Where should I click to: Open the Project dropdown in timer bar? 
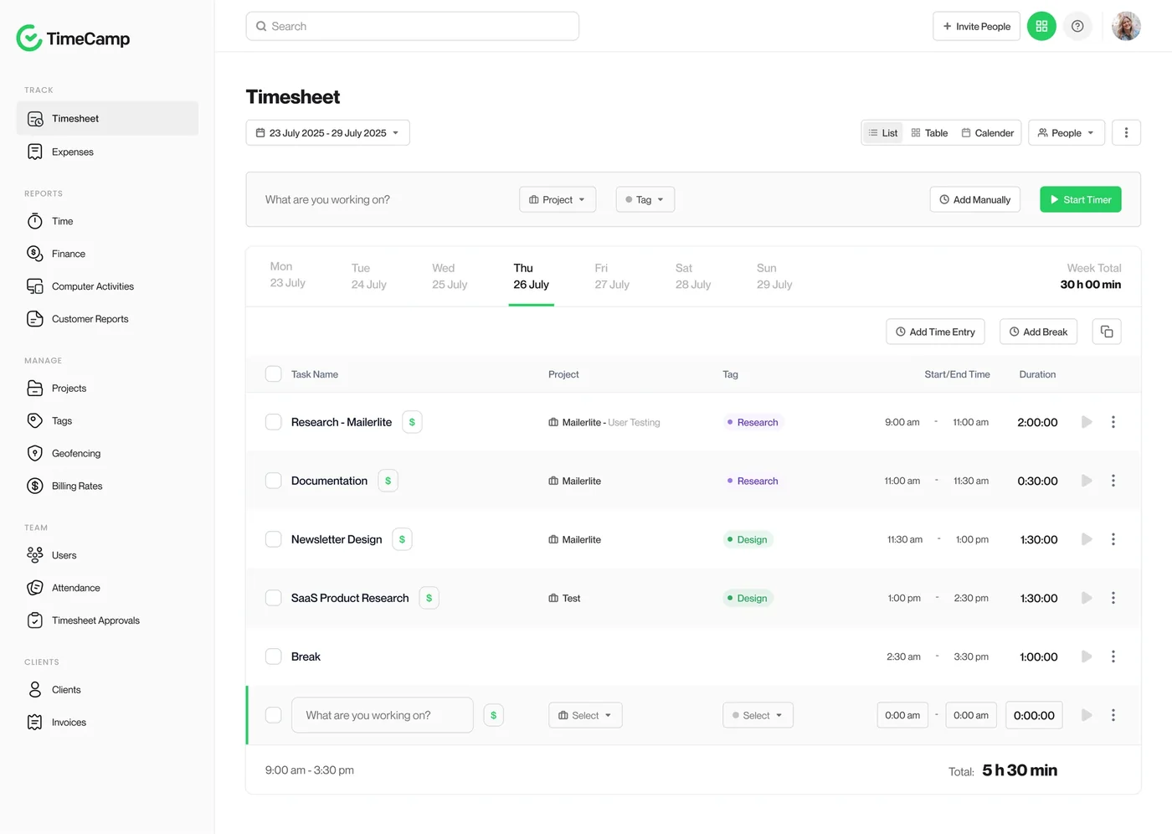pos(558,199)
